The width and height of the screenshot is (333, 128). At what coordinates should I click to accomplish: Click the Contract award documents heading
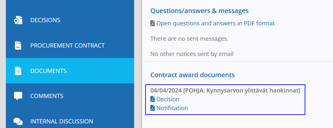(193, 75)
